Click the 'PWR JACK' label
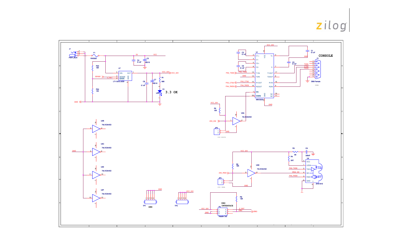This screenshot has height=247, width=407. (73, 58)
